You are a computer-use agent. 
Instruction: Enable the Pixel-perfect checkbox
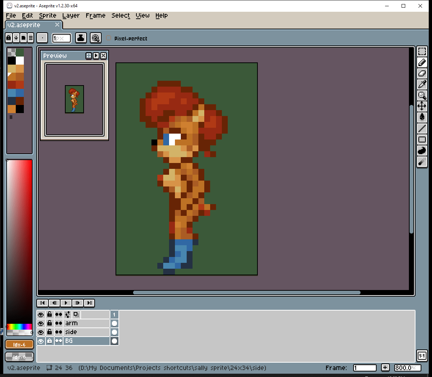click(x=109, y=38)
